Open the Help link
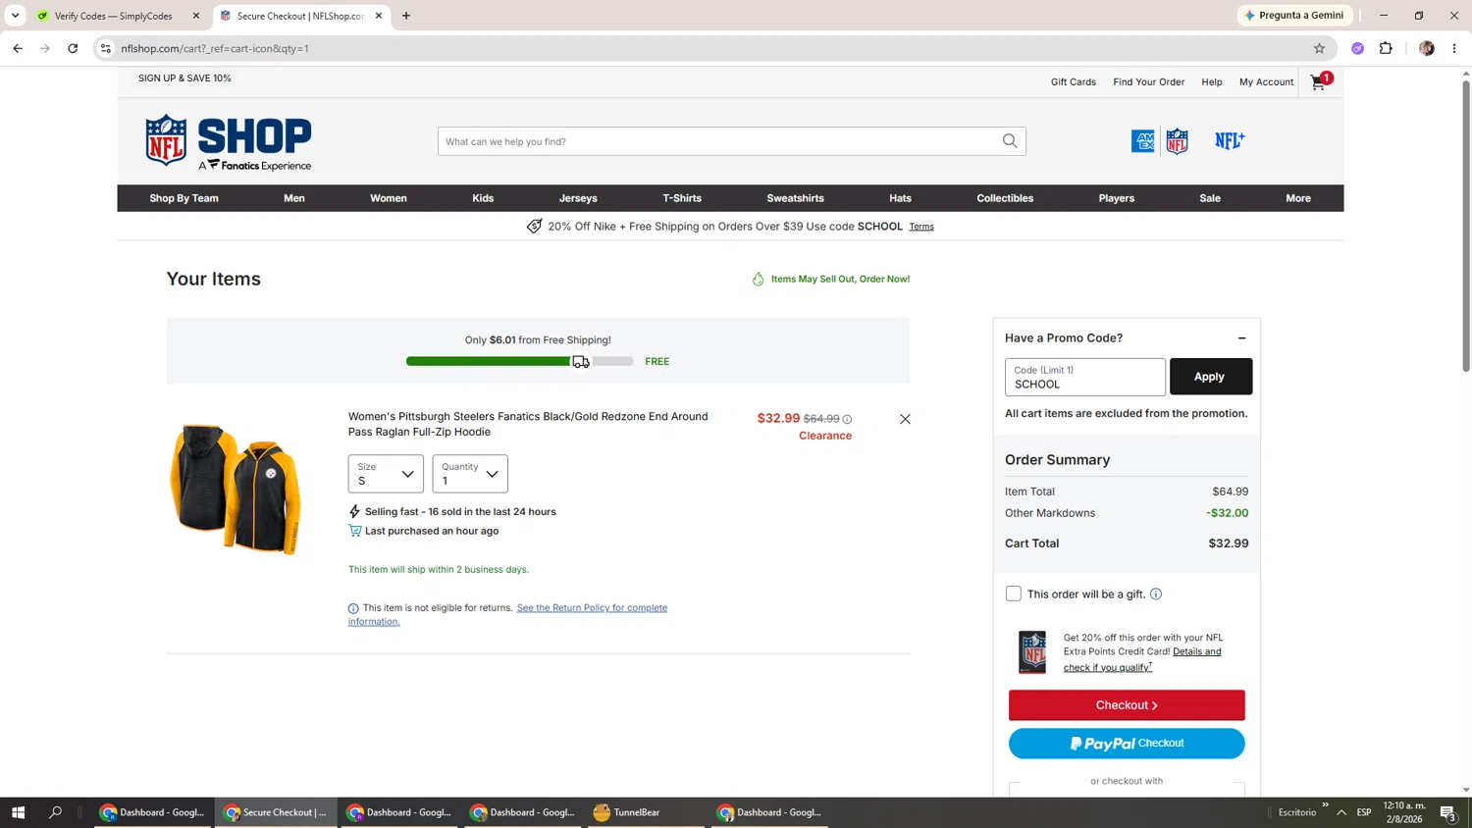 (1212, 82)
